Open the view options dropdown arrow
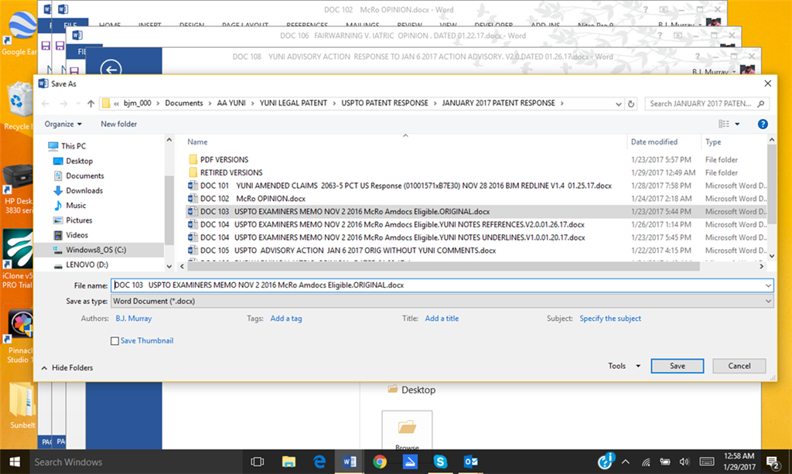Image resolution: width=792 pixels, height=474 pixels. coord(737,124)
